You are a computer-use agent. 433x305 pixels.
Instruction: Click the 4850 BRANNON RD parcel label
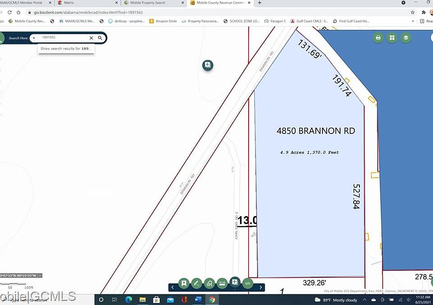click(x=316, y=131)
